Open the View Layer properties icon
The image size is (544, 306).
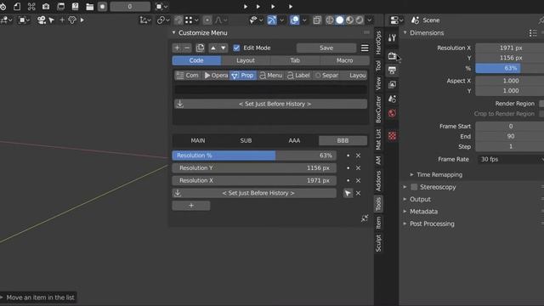tap(392, 84)
